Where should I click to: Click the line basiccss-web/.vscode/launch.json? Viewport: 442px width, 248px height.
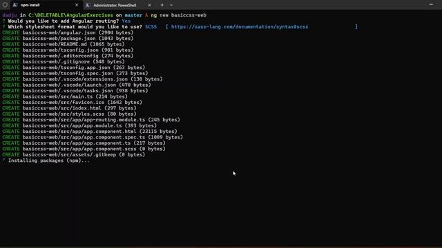(x=77, y=85)
